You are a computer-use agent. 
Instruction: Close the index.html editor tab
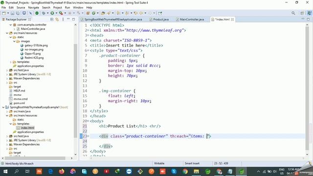click(x=232, y=20)
